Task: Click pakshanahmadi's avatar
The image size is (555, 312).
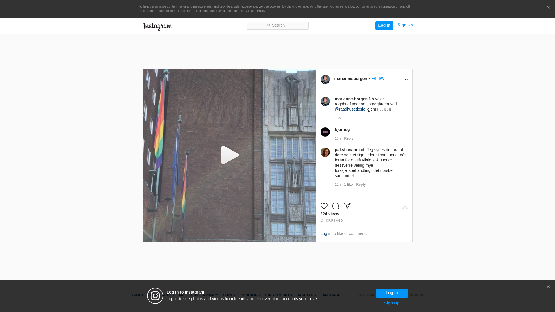Action: [x=325, y=152]
